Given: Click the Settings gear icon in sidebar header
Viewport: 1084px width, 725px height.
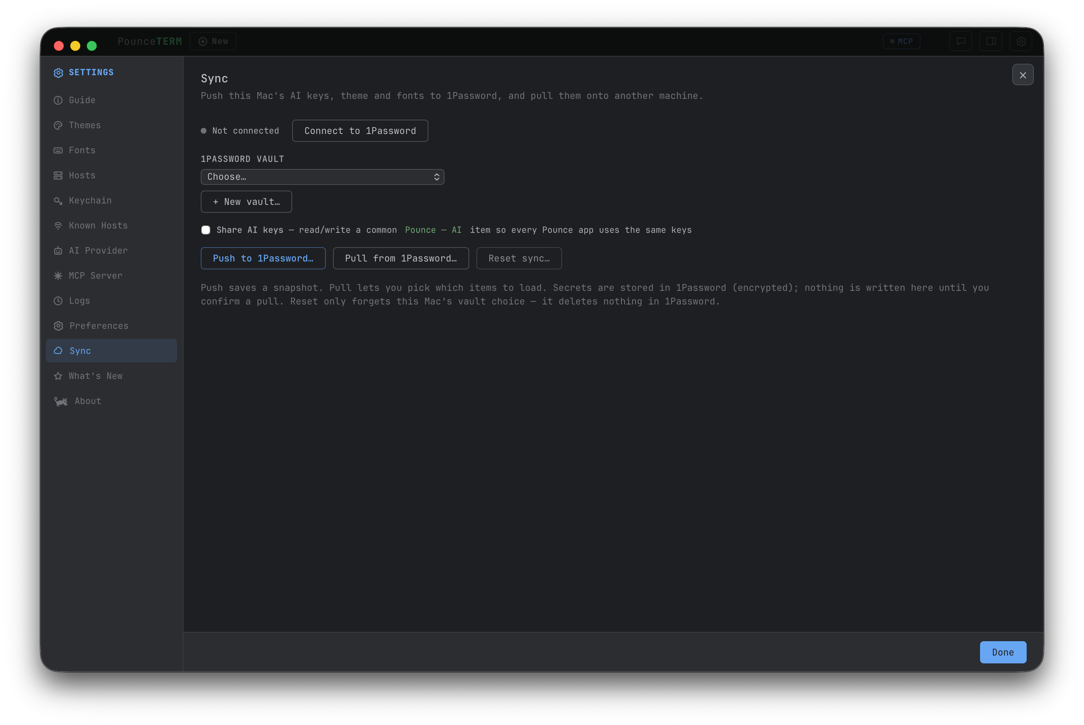Looking at the screenshot, I should pyautogui.click(x=58, y=73).
